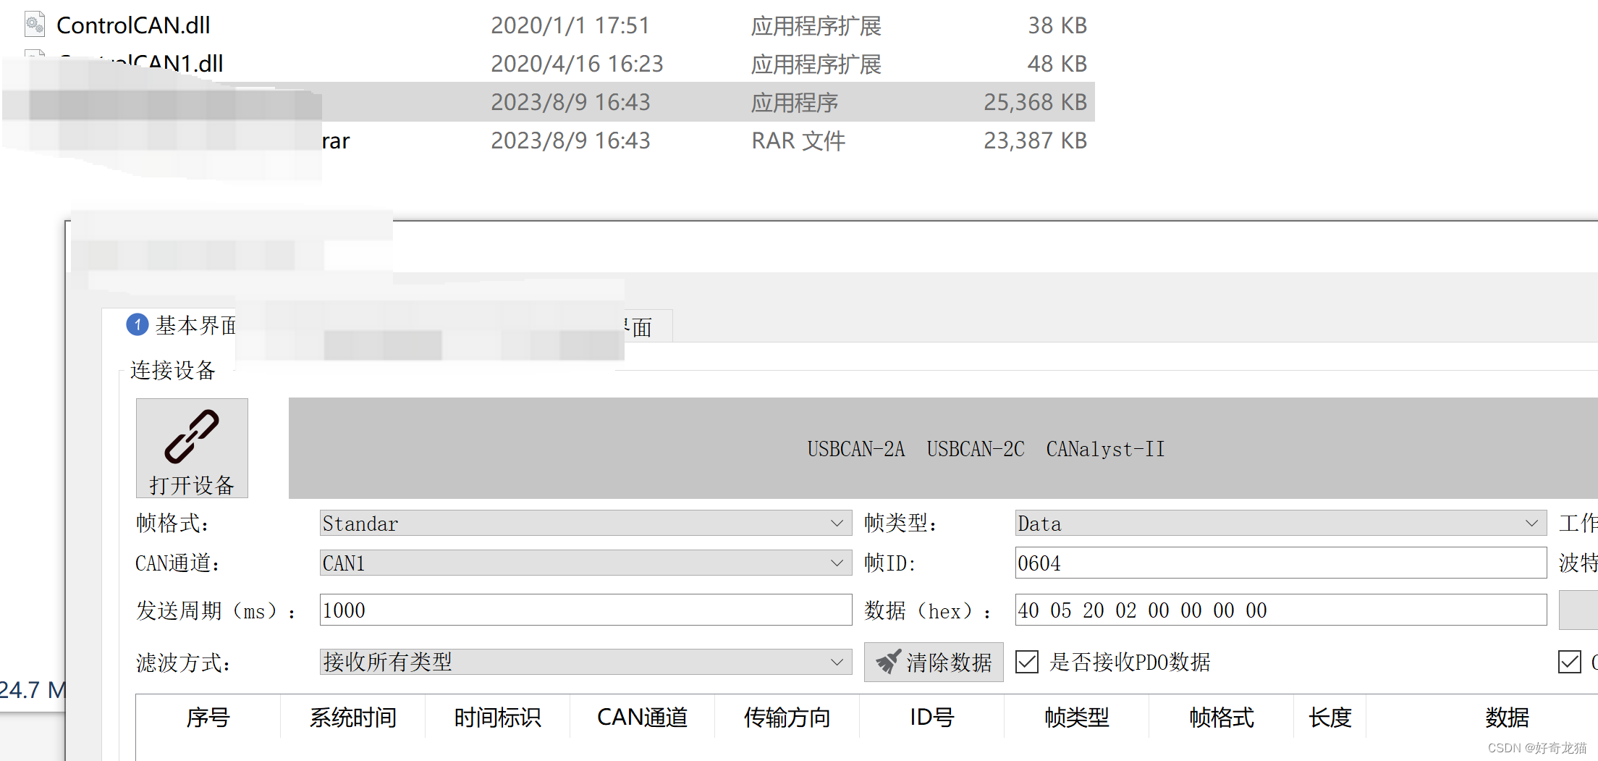This screenshot has width=1598, height=761.
Task: Click the blue number 1 badge icon
Action: coord(138,324)
